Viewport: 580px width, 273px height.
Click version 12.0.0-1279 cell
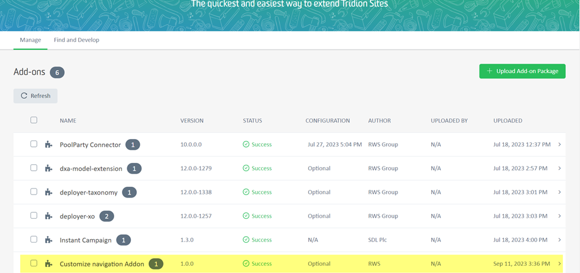point(196,168)
